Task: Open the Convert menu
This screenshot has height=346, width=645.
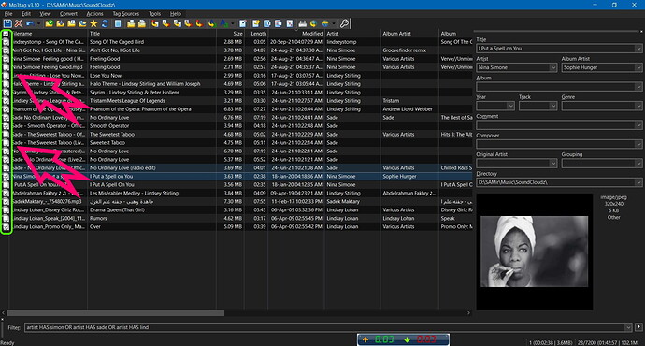Action: tap(68, 14)
